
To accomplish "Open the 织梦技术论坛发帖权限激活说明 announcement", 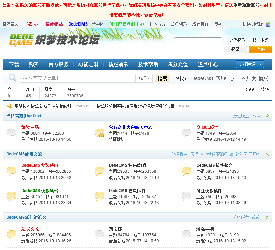I will [x=43, y=106].
